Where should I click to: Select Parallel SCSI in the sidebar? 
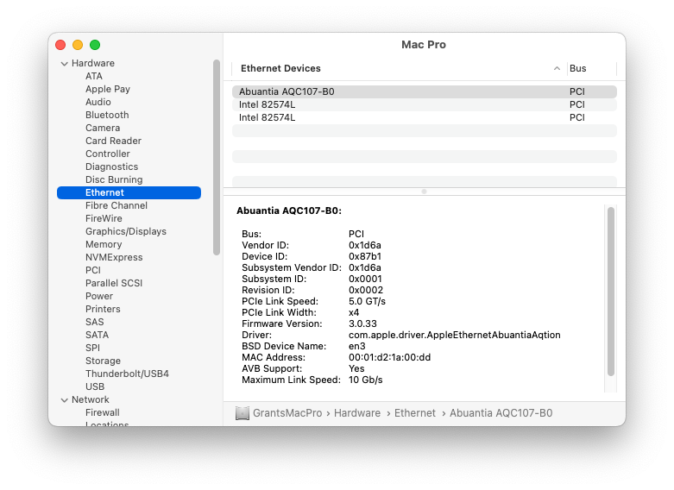113,283
